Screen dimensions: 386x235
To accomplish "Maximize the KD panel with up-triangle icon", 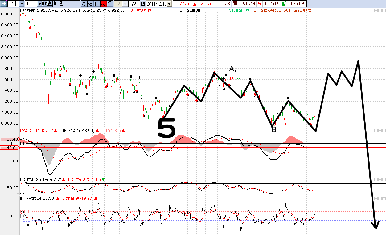I will click(x=380, y=179).
